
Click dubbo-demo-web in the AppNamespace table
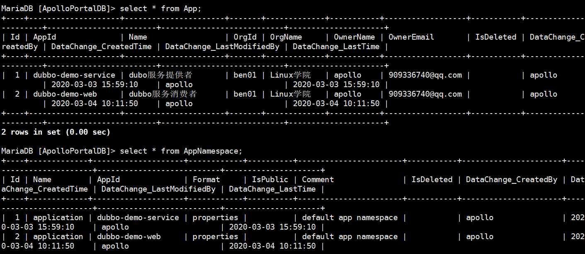pyautogui.click(x=128, y=236)
